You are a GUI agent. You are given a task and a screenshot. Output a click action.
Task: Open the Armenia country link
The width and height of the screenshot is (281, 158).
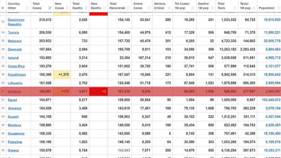click(x=14, y=91)
